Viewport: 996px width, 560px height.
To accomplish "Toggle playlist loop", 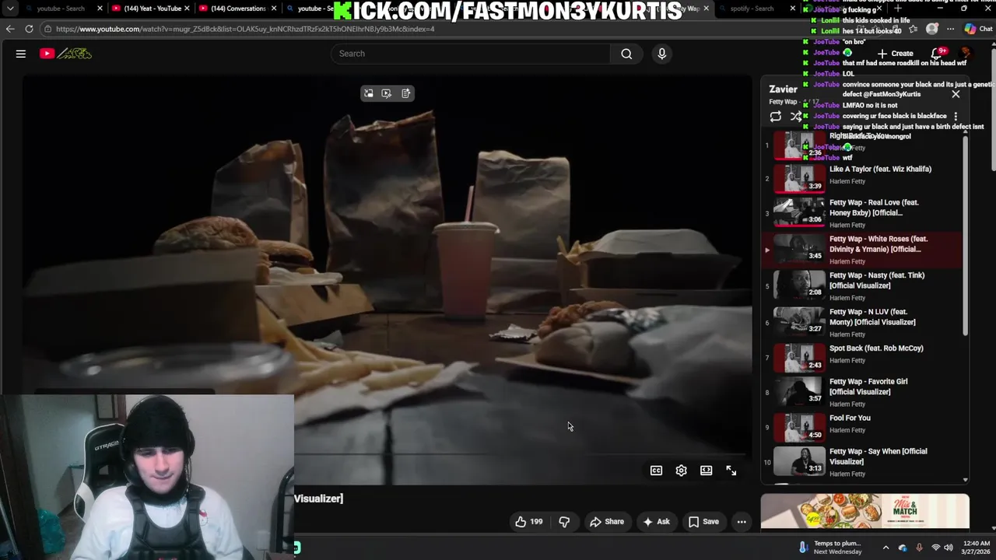I will point(775,117).
